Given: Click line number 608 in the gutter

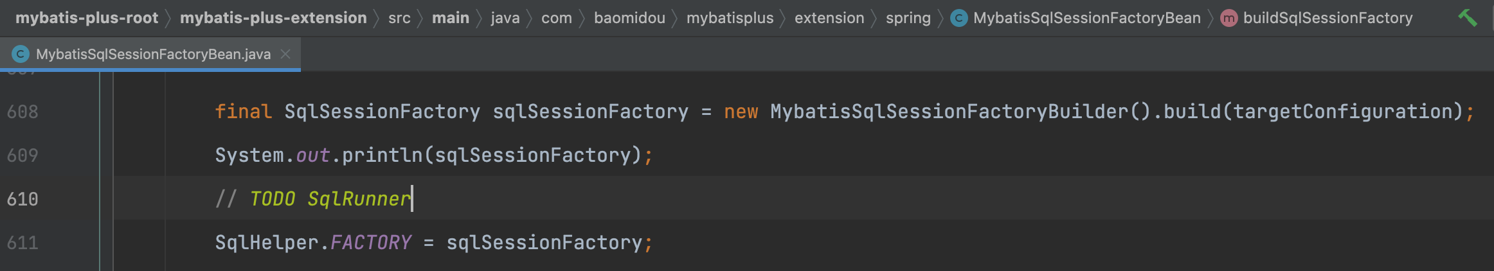Looking at the screenshot, I should click(x=22, y=112).
